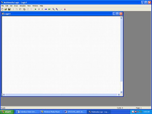Click the vertical scrollbar down arrow

tap(121, 92)
